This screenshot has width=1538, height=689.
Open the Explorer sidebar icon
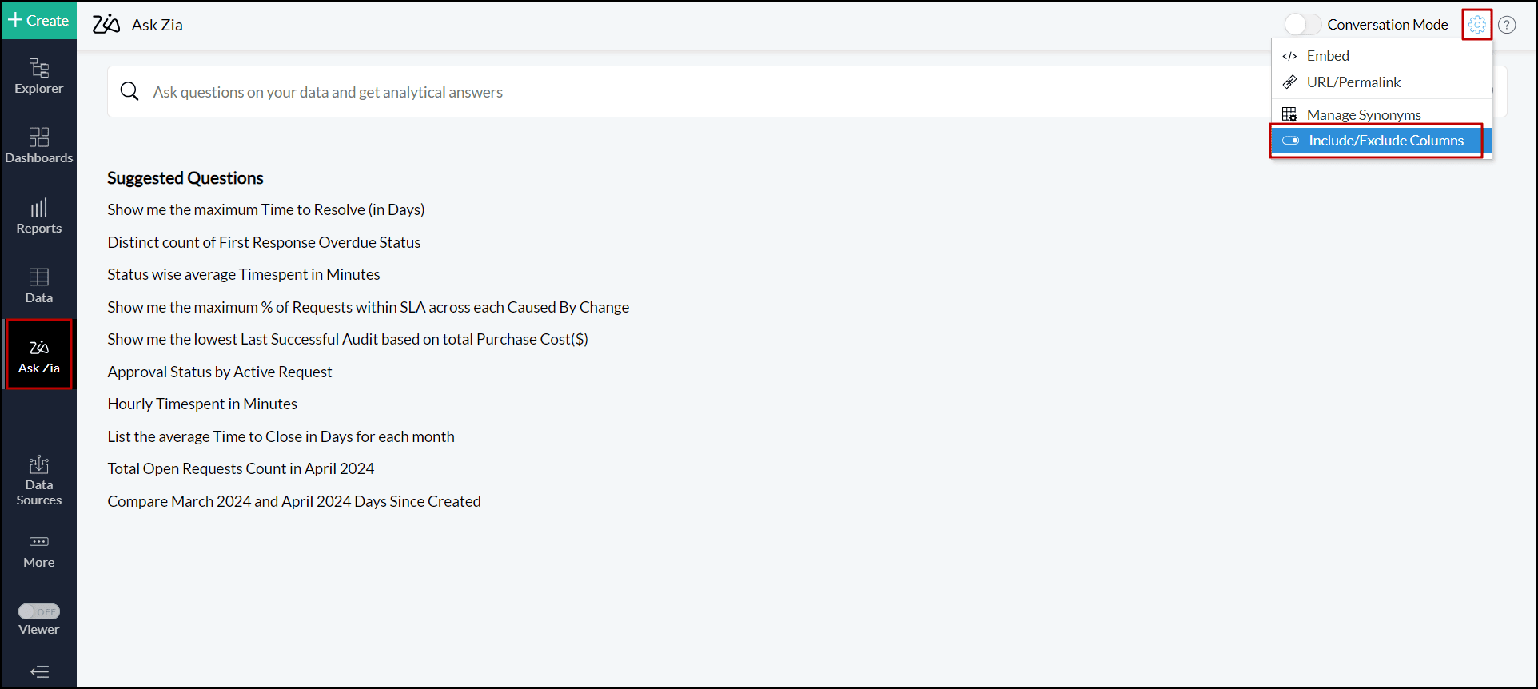pos(38,76)
